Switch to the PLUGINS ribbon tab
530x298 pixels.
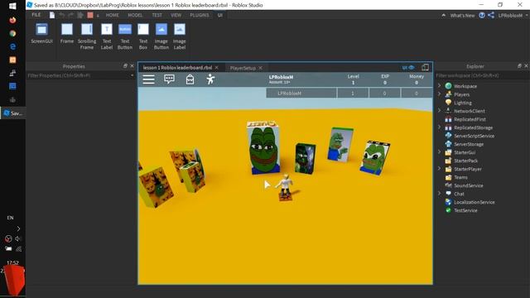[x=200, y=15]
